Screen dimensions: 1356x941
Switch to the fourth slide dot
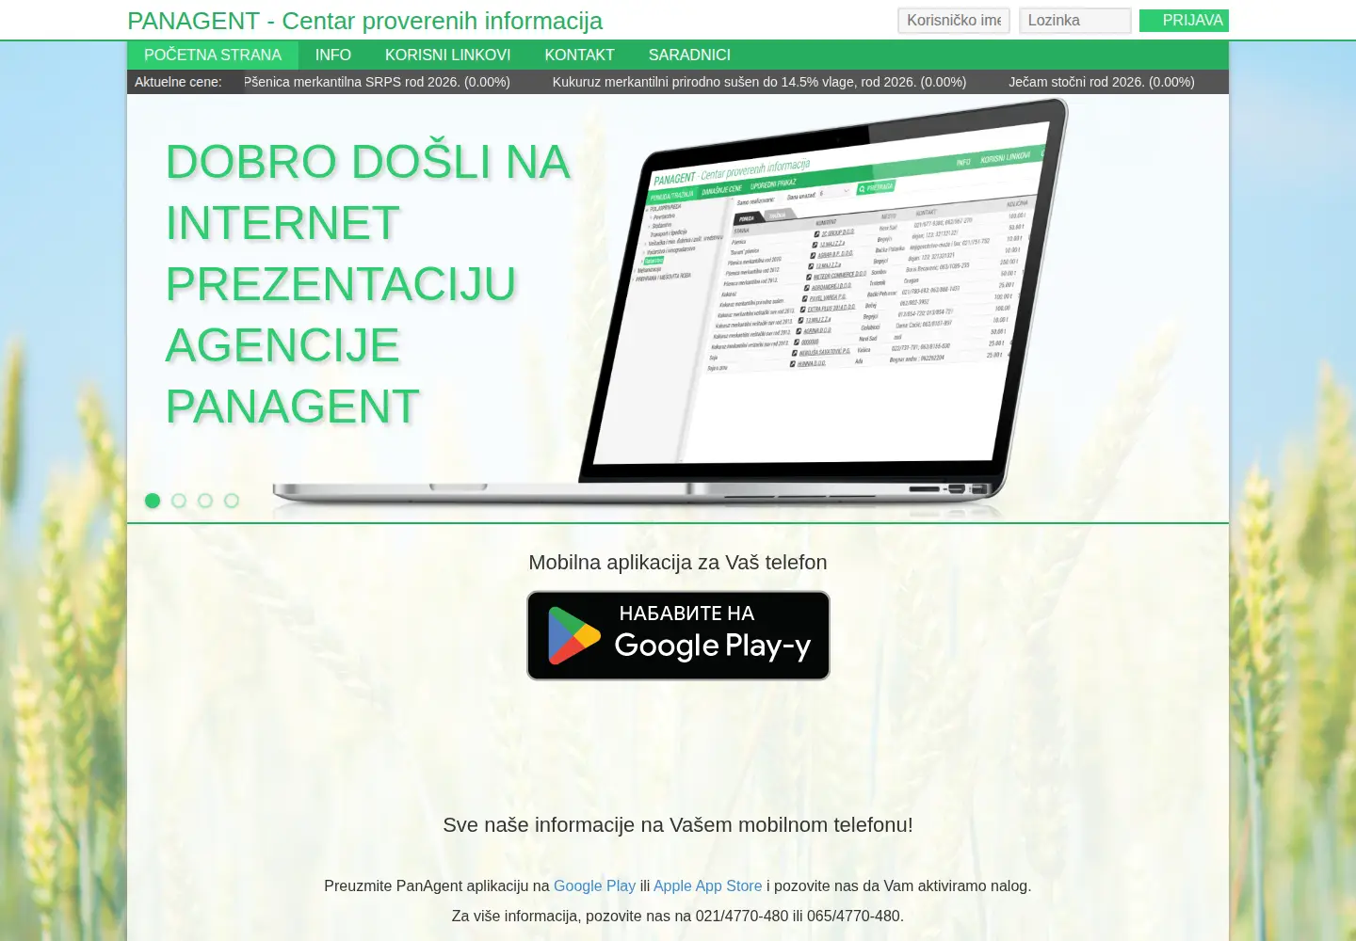coord(232,501)
